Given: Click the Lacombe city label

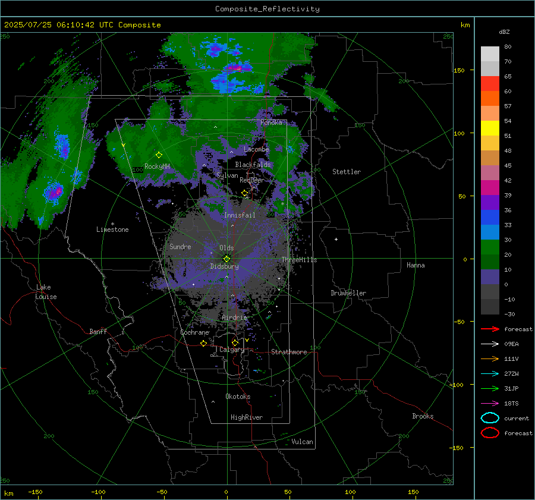Looking at the screenshot, I should coord(256,149).
